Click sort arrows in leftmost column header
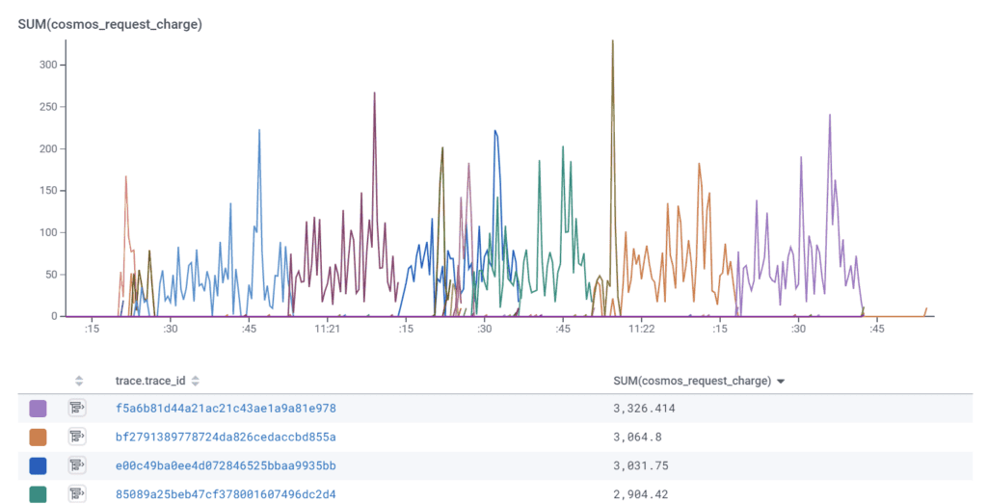 click(x=79, y=381)
